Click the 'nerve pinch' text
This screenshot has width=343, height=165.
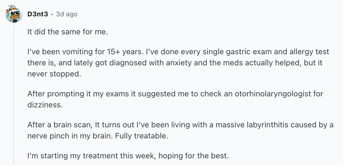pyautogui.click(x=47, y=136)
